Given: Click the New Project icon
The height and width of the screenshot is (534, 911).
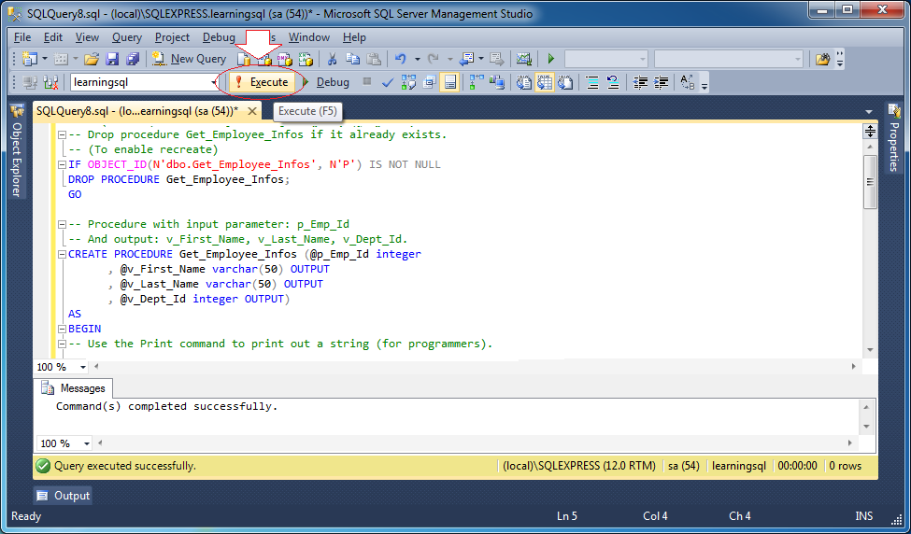Looking at the screenshot, I should click(x=29, y=59).
